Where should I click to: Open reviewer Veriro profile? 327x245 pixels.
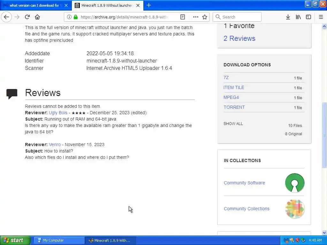click(55, 145)
